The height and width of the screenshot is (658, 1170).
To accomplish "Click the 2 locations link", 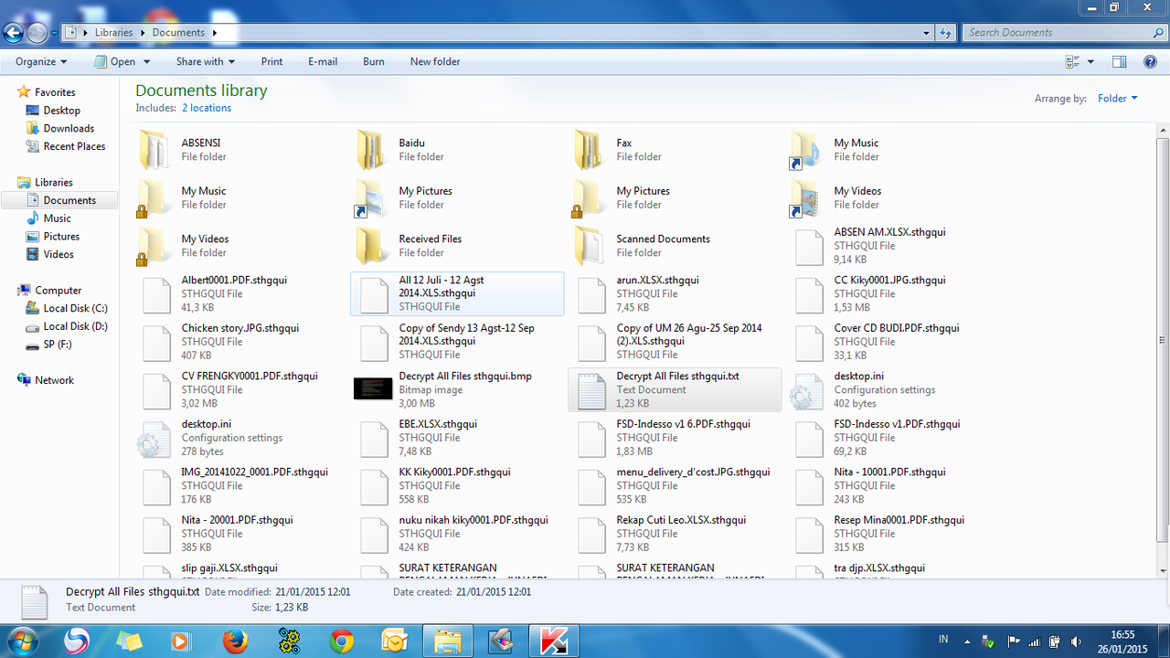I will tap(206, 108).
